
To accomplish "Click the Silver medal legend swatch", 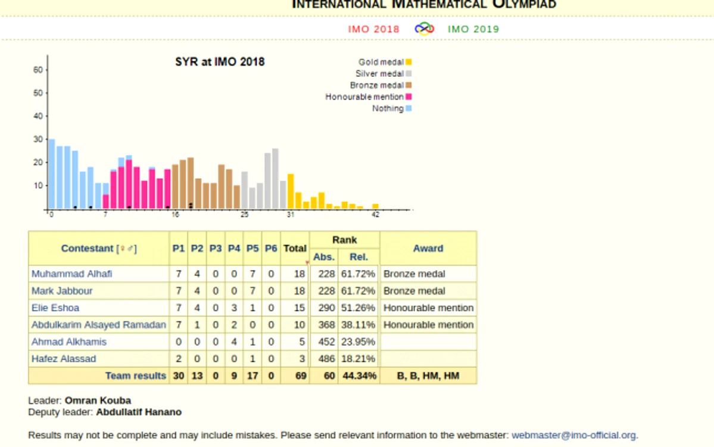I will pyautogui.click(x=409, y=73).
